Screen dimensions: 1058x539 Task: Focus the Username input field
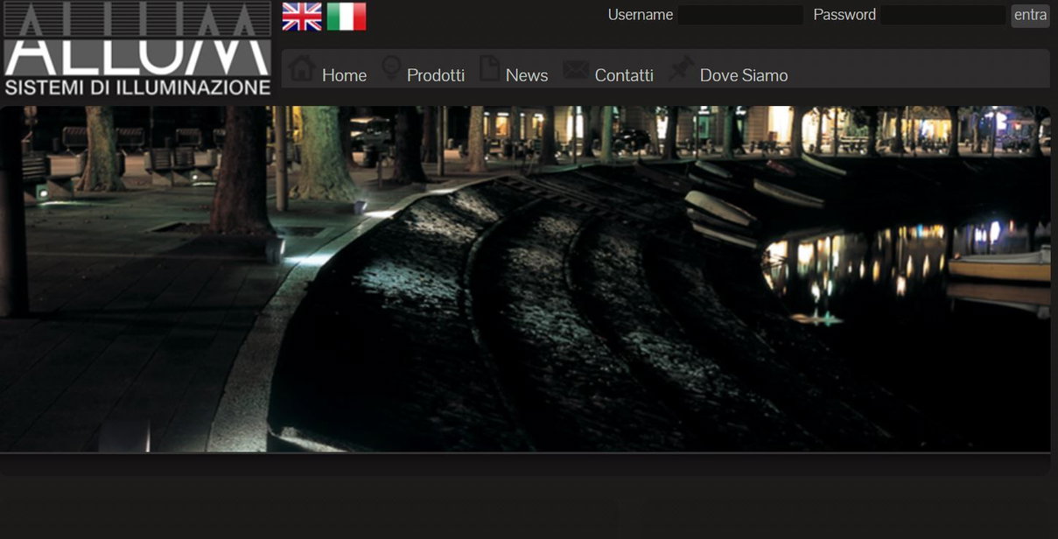click(740, 15)
